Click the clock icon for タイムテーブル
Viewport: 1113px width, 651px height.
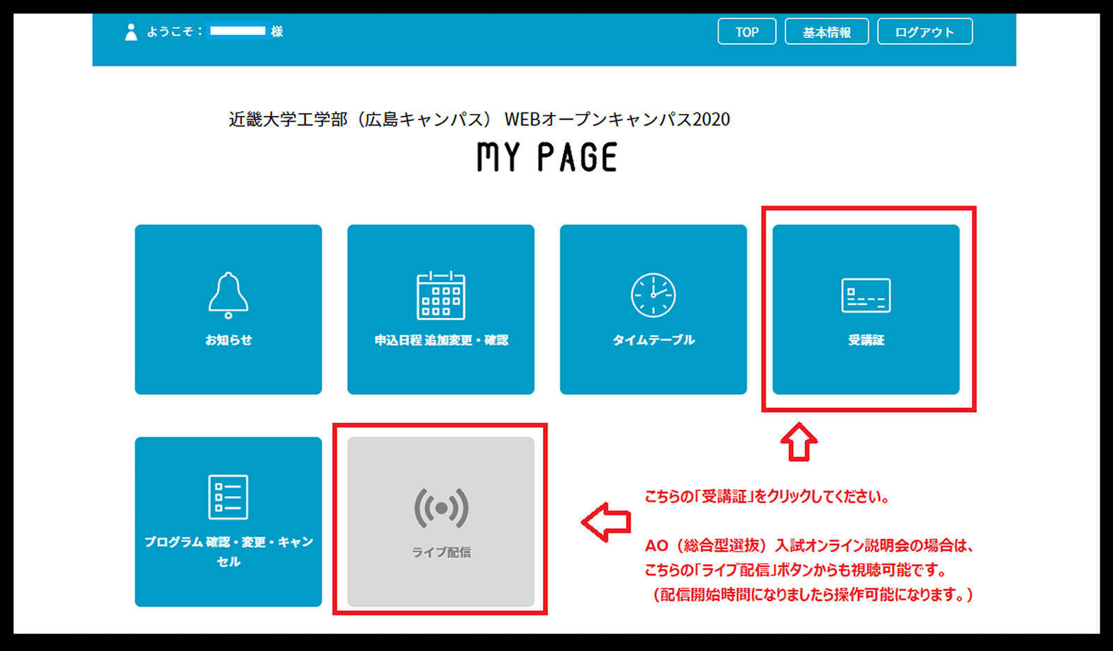[653, 295]
